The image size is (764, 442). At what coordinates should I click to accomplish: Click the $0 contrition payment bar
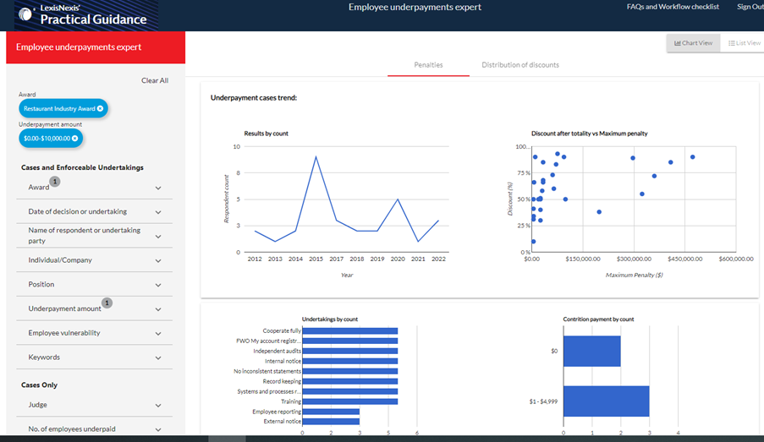(592, 351)
